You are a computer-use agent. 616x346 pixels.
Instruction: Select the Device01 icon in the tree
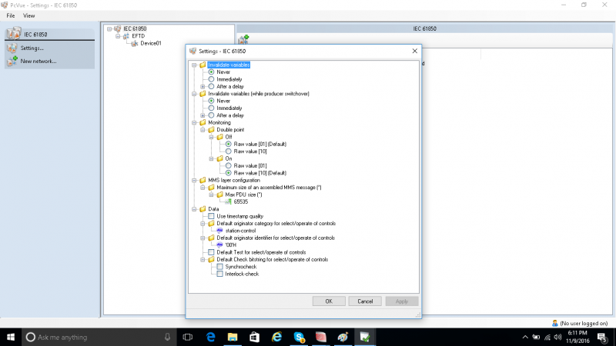point(134,43)
